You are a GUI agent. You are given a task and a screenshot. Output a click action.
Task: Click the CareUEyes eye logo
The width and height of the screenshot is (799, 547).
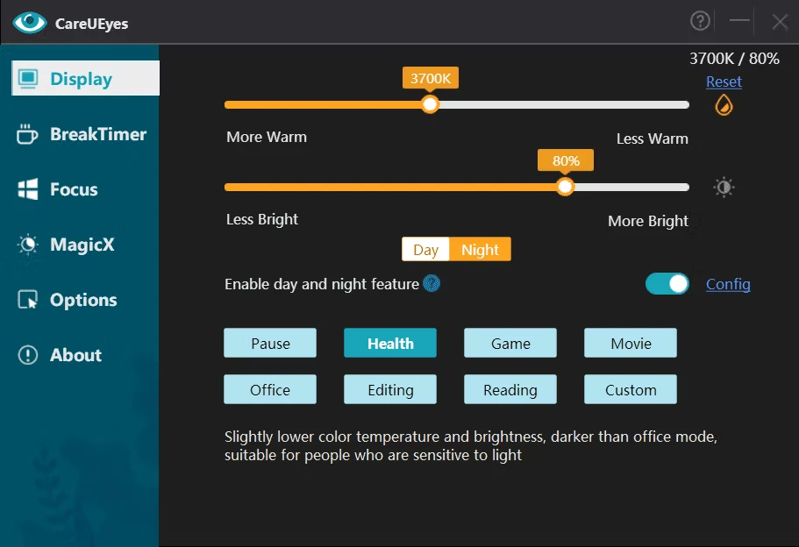point(30,23)
